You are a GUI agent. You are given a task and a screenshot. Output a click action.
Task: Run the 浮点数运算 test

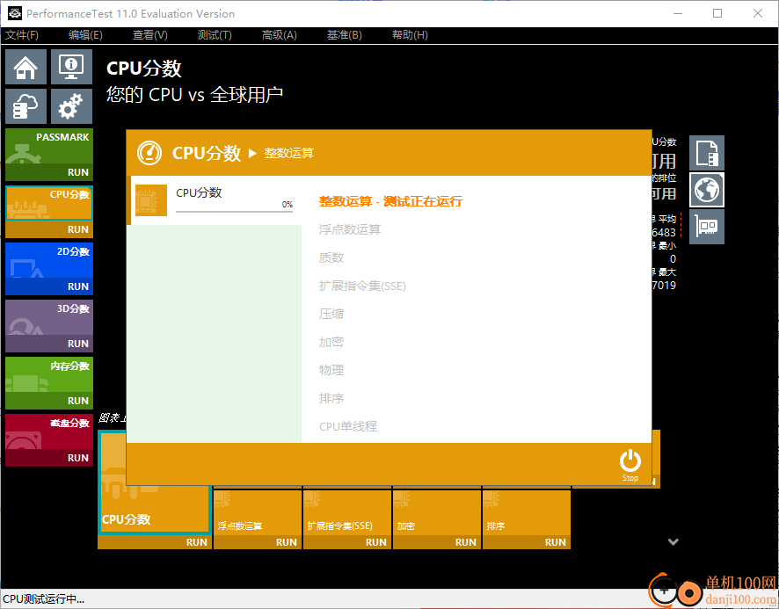pyautogui.click(x=258, y=542)
